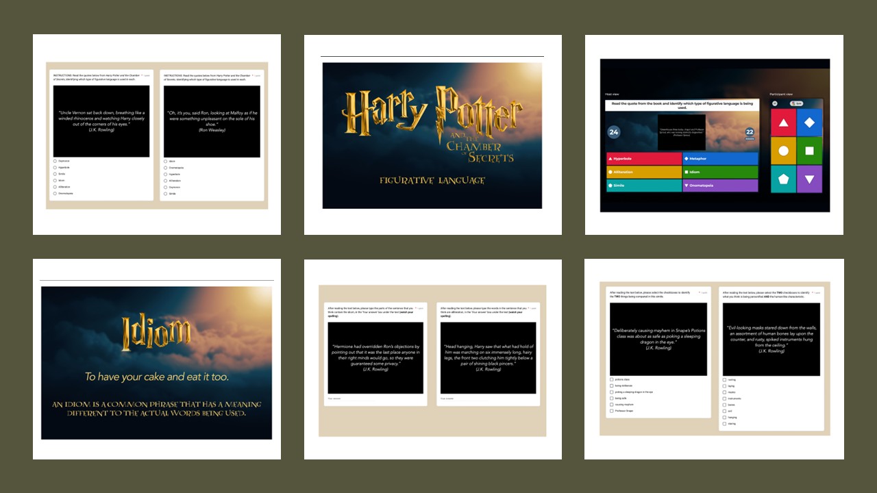Click 'To have your cake and eat it too.'
The width and height of the screenshot is (877, 493).
click(x=156, y=377)
